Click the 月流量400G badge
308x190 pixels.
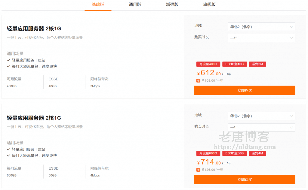[x=208, y=64]
